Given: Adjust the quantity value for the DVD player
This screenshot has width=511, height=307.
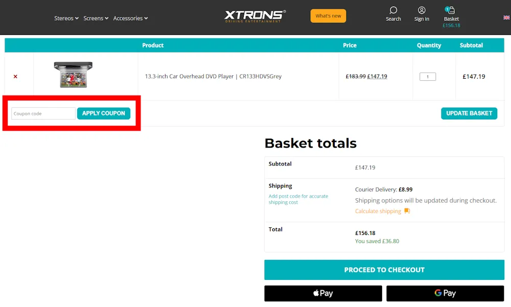Looking at the screenshot, I should [428, 76].
